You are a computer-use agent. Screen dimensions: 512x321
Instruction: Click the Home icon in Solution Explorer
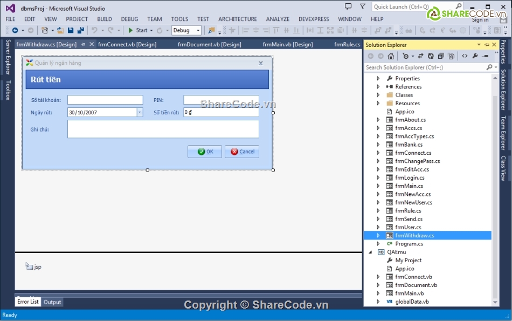point(391,56)
